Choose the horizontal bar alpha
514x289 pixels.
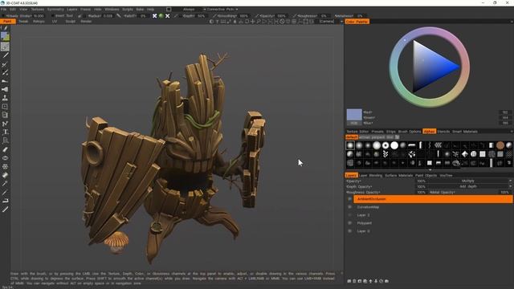pyautogui.click(x=412, y=145)
